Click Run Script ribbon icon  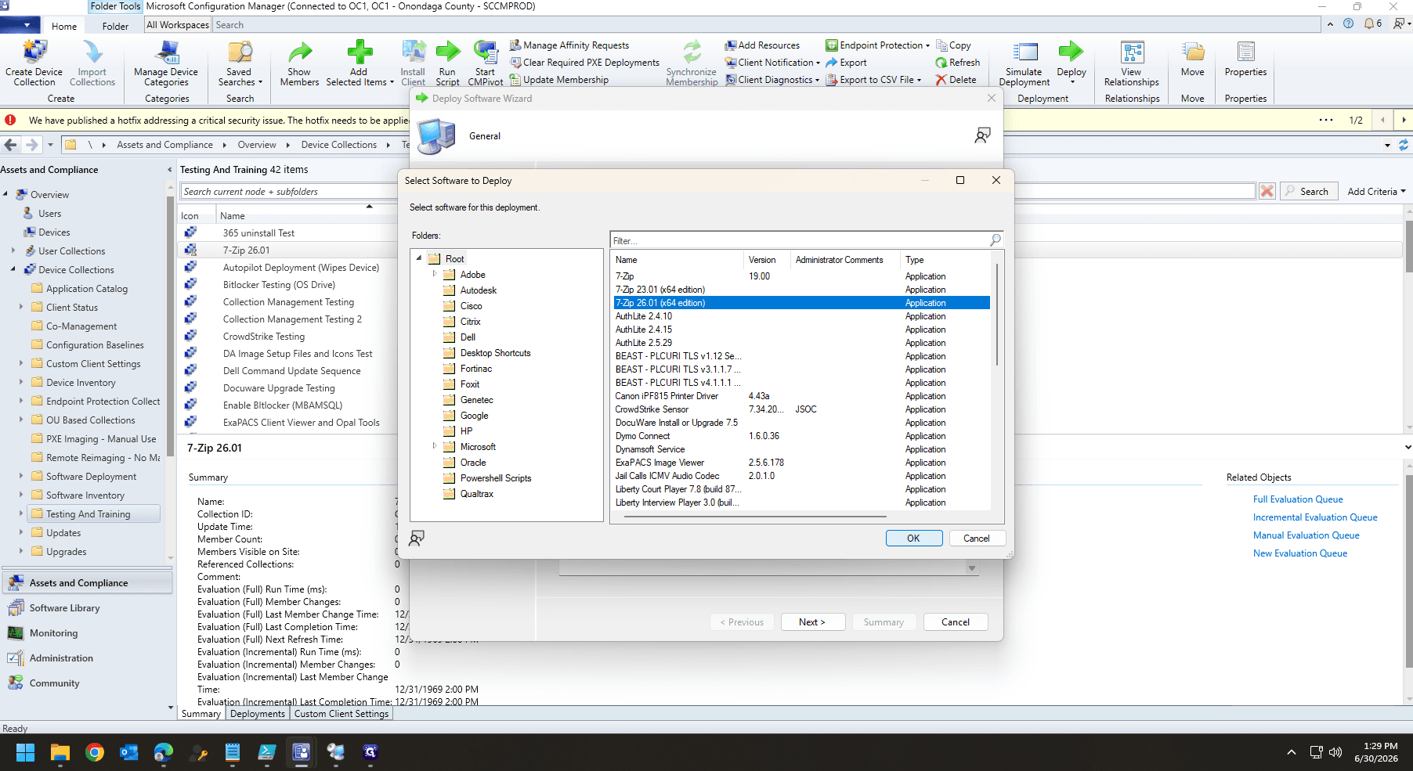(x=447, y=63)
